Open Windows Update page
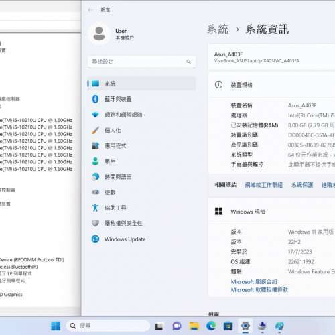 coord(141,239)
